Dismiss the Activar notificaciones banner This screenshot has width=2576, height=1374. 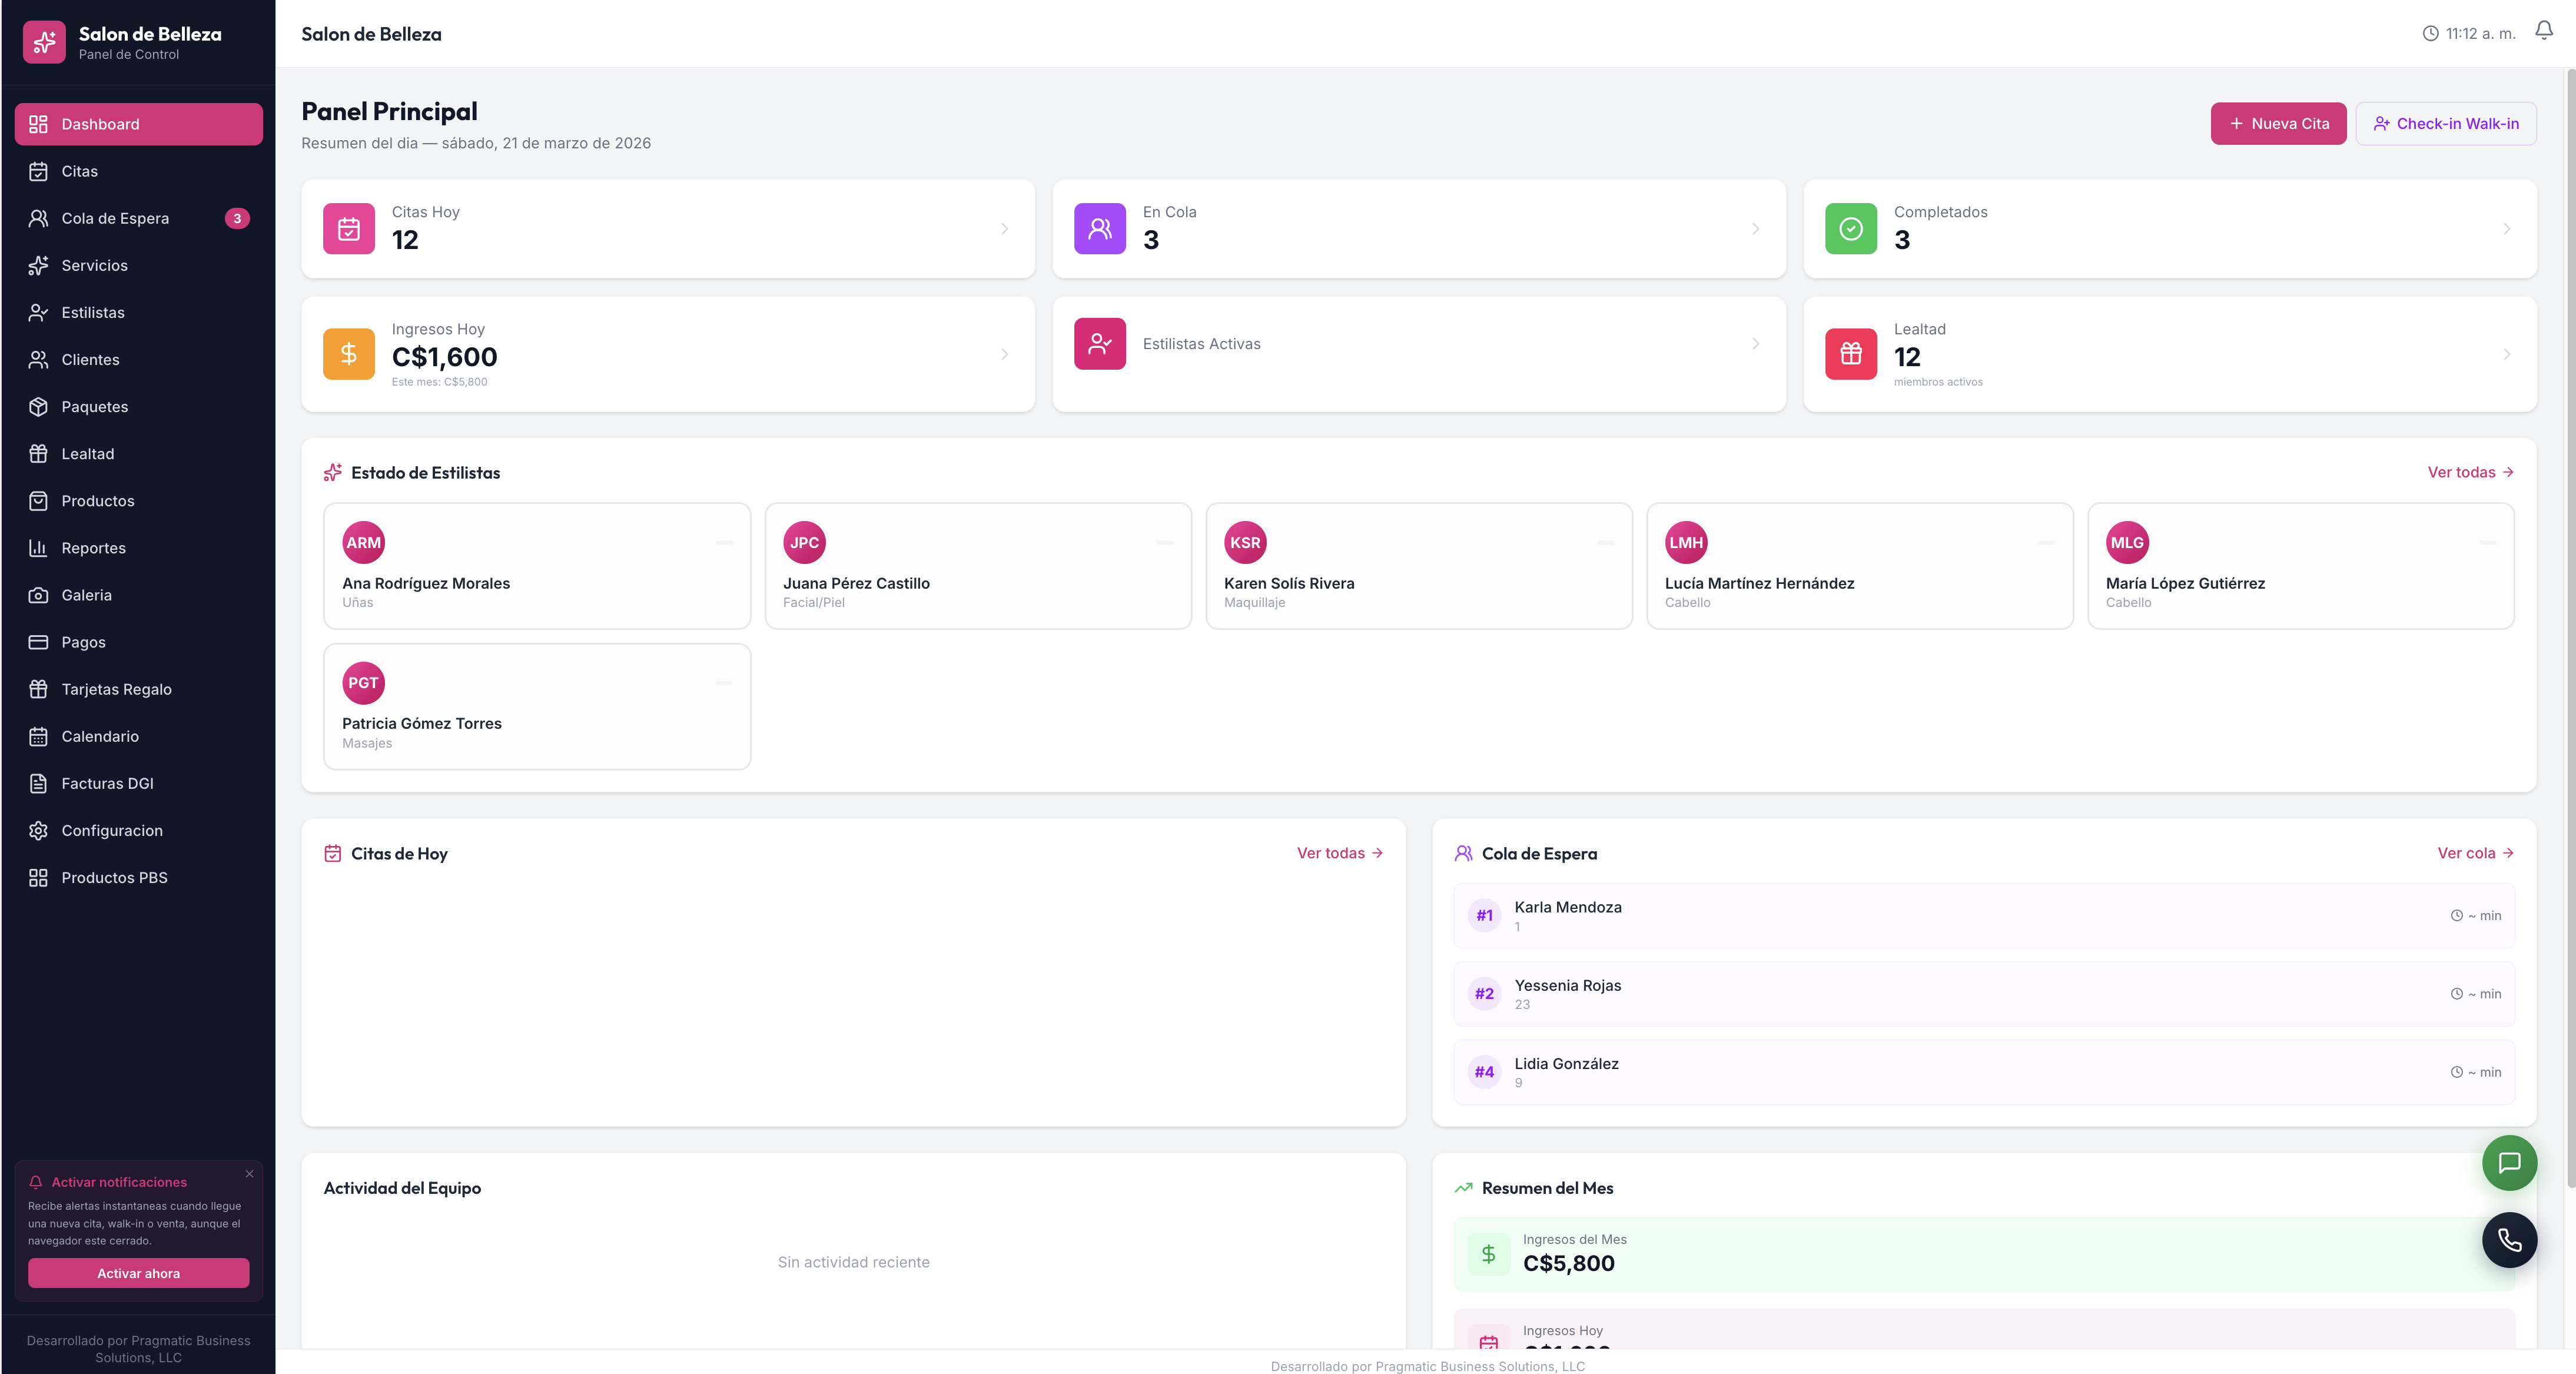(249, 1174)
